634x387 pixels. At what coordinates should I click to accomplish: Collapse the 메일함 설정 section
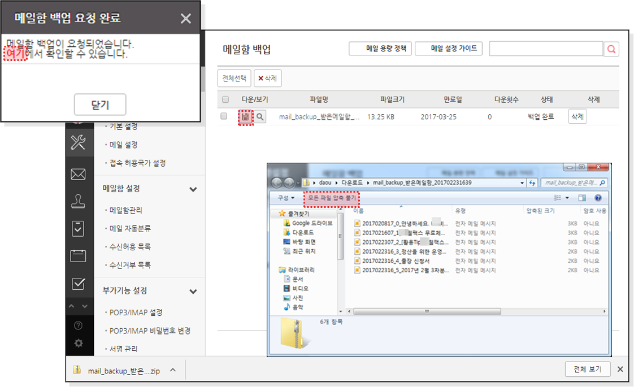point(193,189)
